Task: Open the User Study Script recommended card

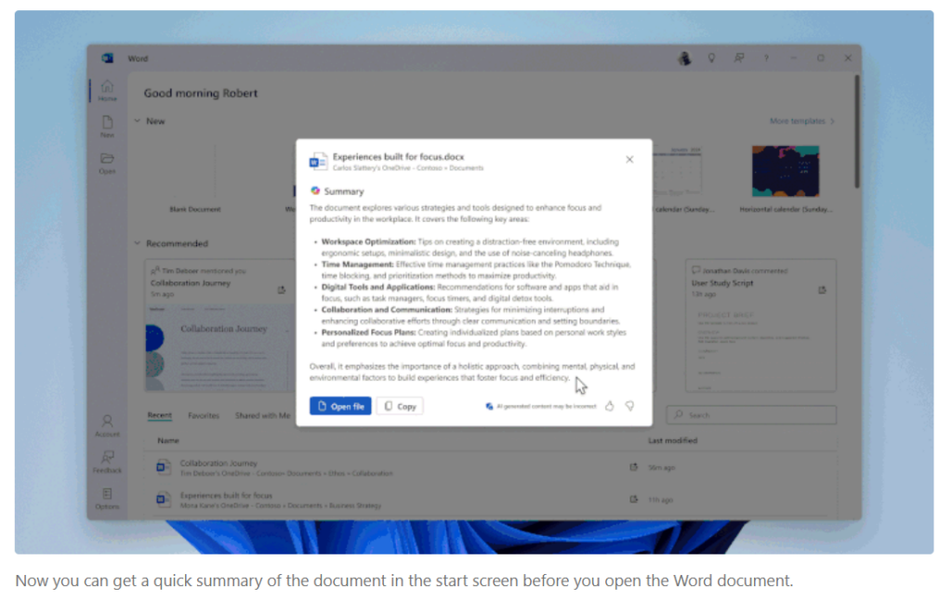Action: click(x=760, y=326)
